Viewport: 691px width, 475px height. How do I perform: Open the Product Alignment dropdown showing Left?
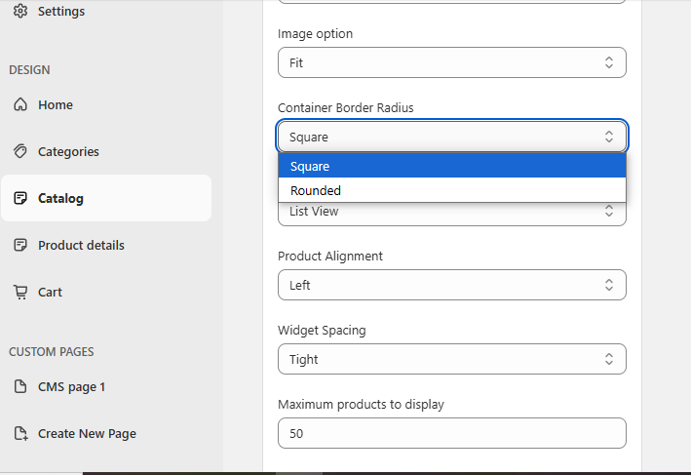click(x=451, y=285)
